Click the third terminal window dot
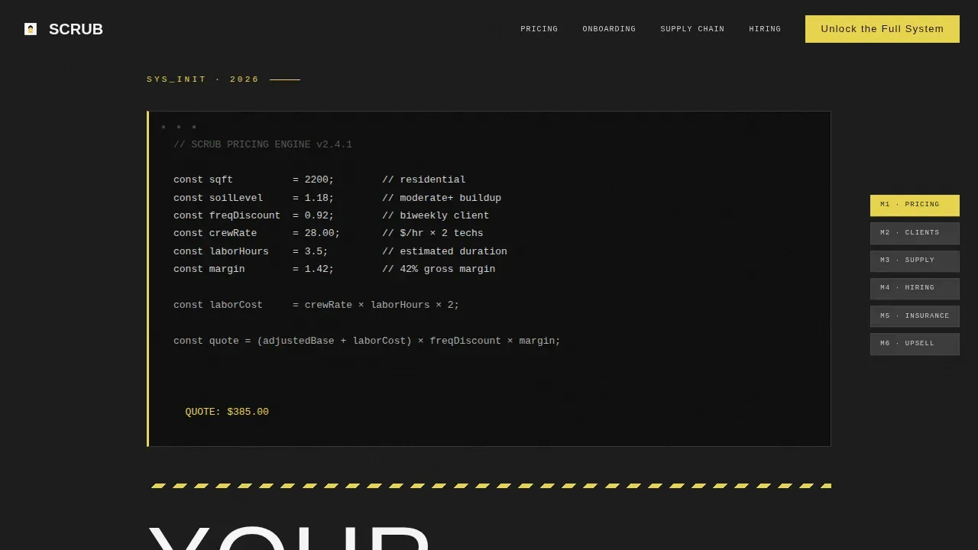Screen dimensions: 978x550 194,127
